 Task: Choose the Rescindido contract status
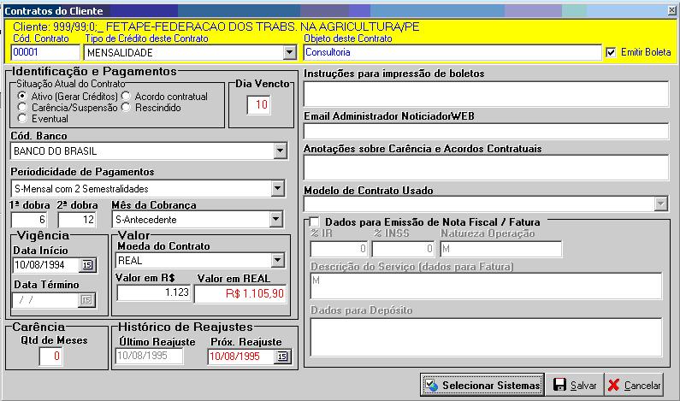click(127, 108)
